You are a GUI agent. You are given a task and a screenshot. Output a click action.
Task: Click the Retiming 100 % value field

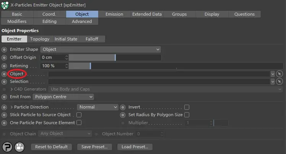tap(52, 66)
